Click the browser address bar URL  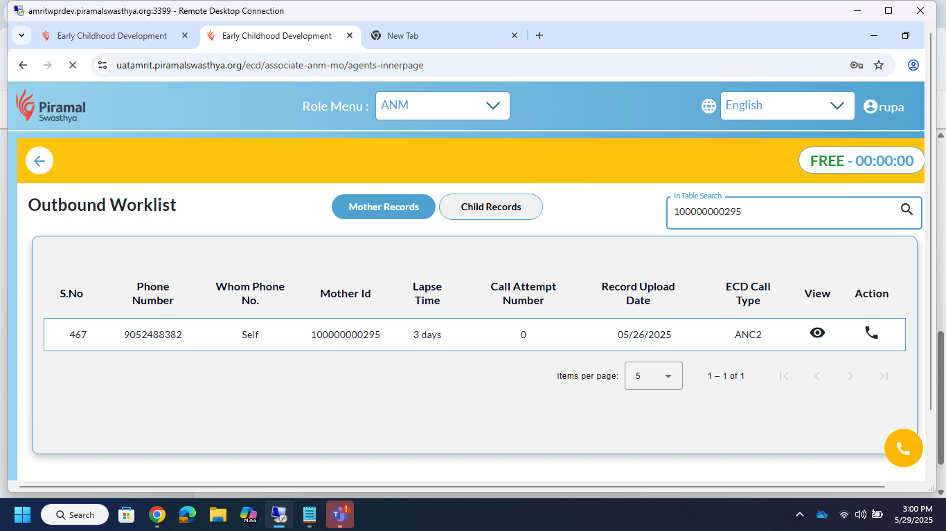point(270,65)
